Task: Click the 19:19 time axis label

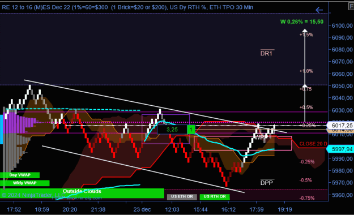Action: tap(285, 209)
